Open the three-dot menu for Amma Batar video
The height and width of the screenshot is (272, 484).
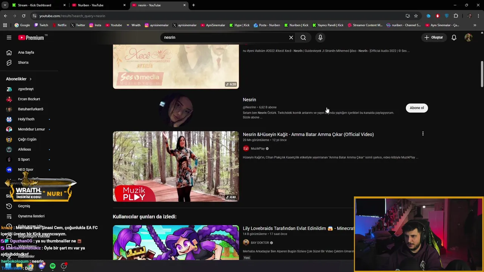[x=423, y=134]
